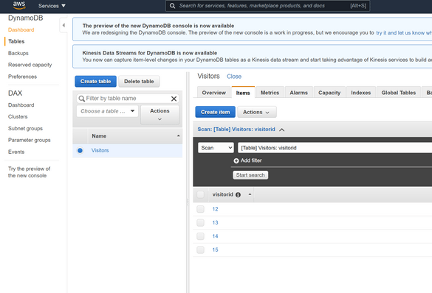Click the Scan: [Table] Visitors: visitorid heading

[236, 130]
